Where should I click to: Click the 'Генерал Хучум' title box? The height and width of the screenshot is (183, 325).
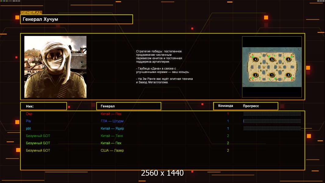coord(77,19)
